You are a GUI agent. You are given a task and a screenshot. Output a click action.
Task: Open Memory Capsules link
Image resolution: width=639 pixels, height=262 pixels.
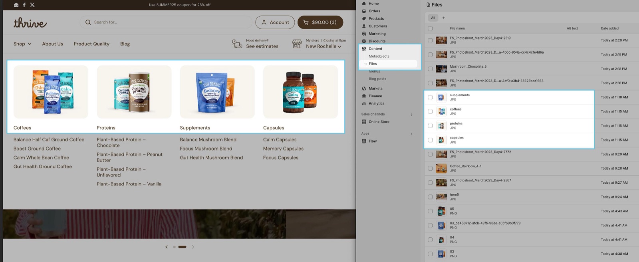coord(283,149)
